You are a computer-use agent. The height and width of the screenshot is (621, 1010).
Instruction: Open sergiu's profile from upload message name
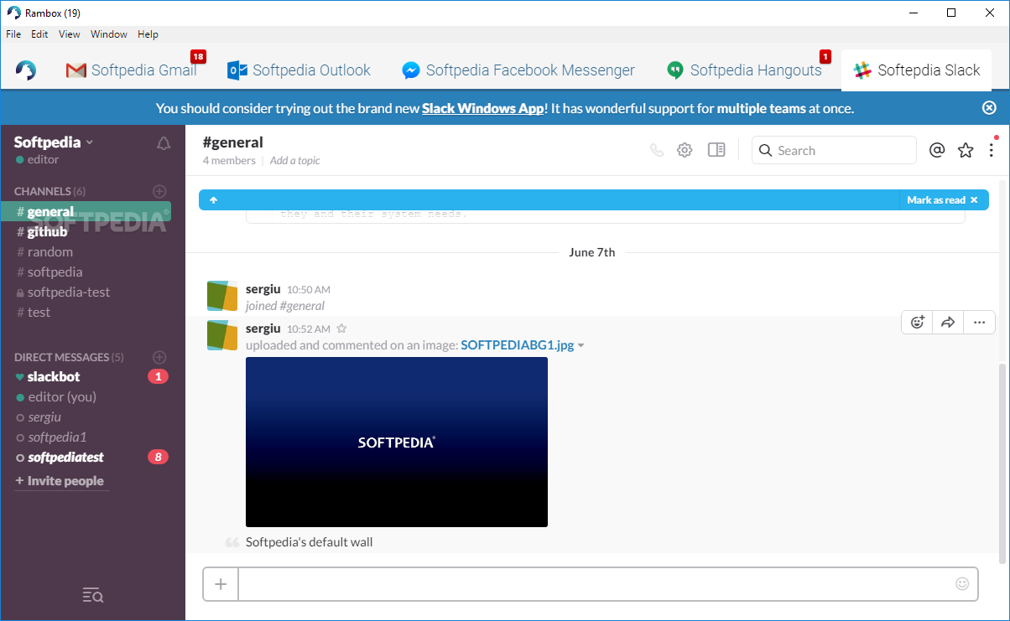[263, 329]
